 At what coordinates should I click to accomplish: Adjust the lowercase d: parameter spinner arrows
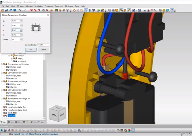point(21,25)
